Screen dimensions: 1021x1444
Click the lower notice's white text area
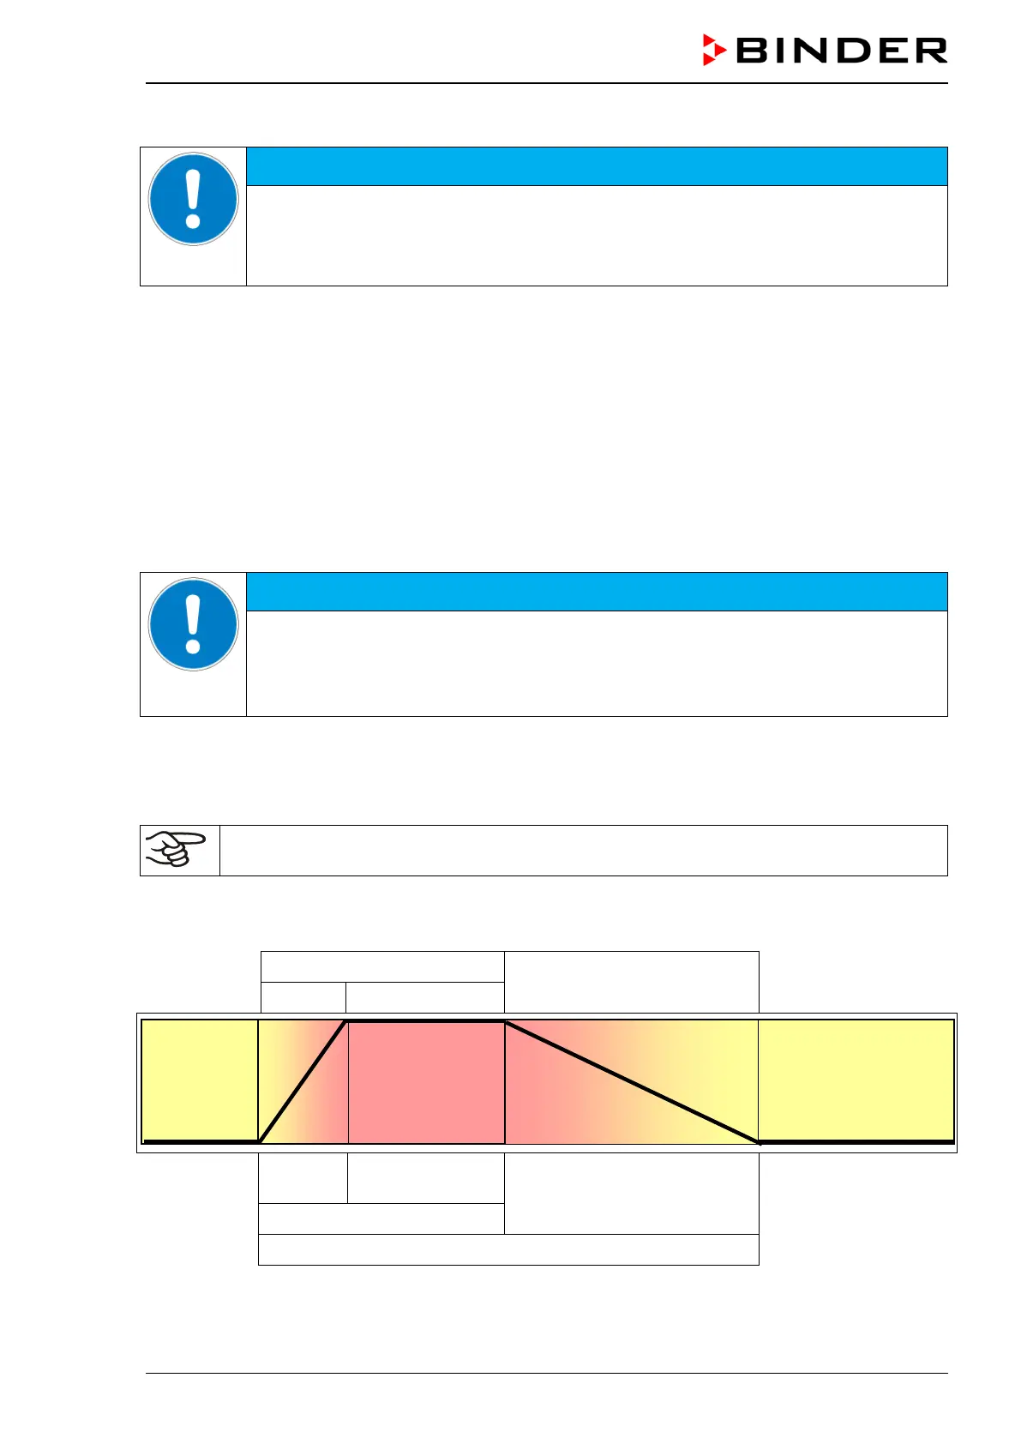pyautogui.click(x=596, y=663)
